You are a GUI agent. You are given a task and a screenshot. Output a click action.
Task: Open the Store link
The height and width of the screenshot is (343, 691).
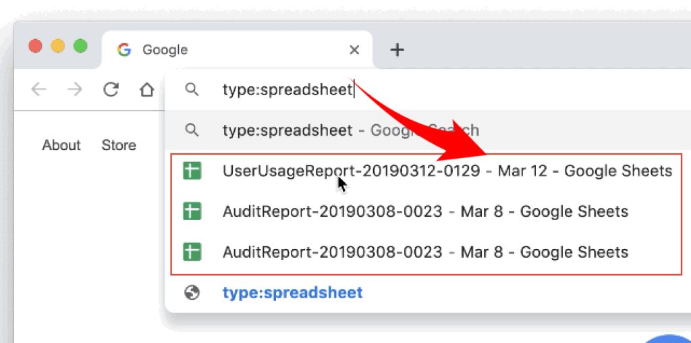coord(119,145)
